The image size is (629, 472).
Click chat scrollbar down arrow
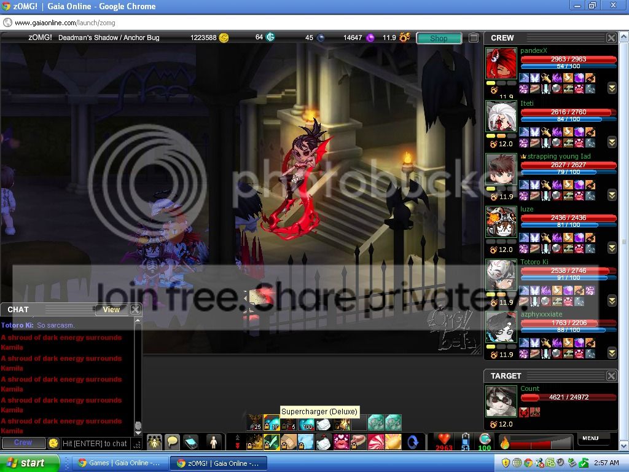pos(138,433)
